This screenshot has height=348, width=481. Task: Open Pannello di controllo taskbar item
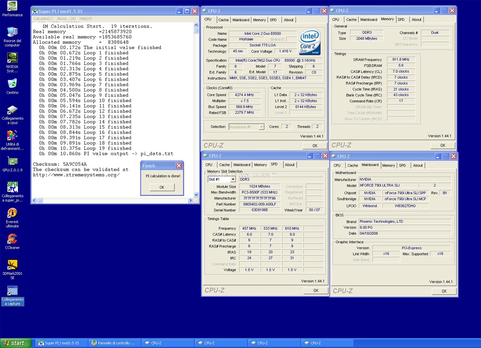tap(114, 343)
